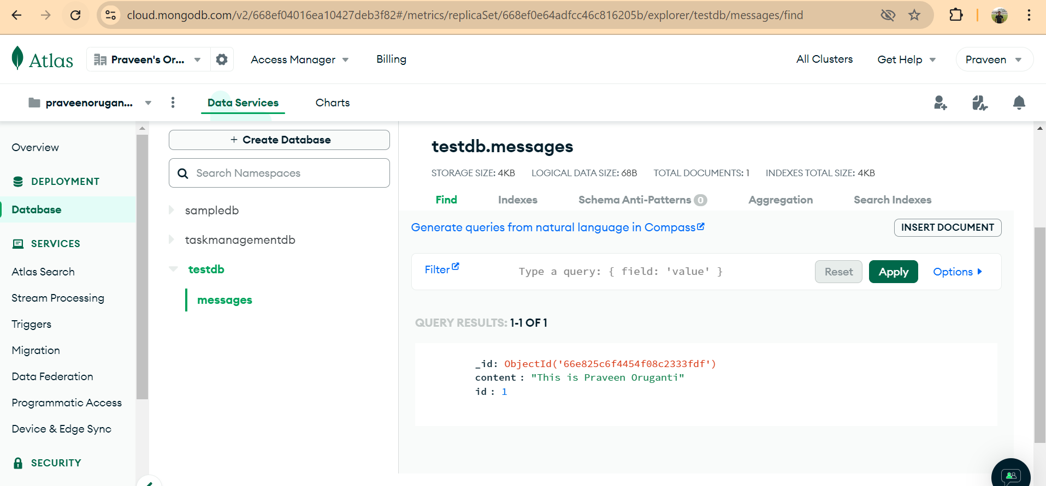Open project activity feed icon
The image size is (1046, 486).
point(980,103)
